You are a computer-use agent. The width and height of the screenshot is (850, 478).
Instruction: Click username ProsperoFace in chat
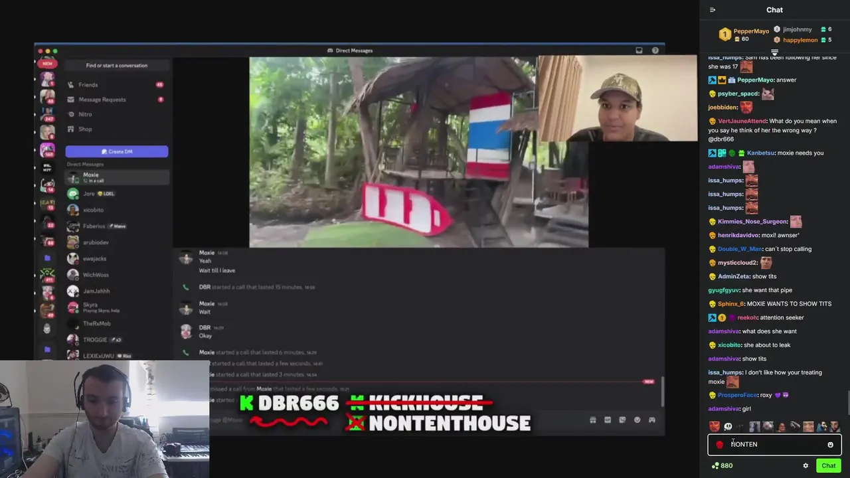pyautogui.click(x=738, y=395)
